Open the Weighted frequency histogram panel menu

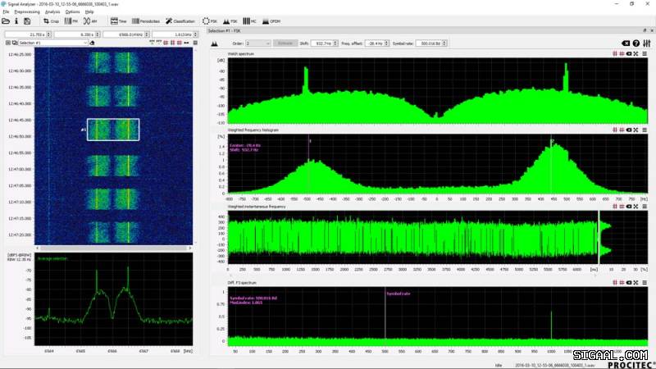645,130
